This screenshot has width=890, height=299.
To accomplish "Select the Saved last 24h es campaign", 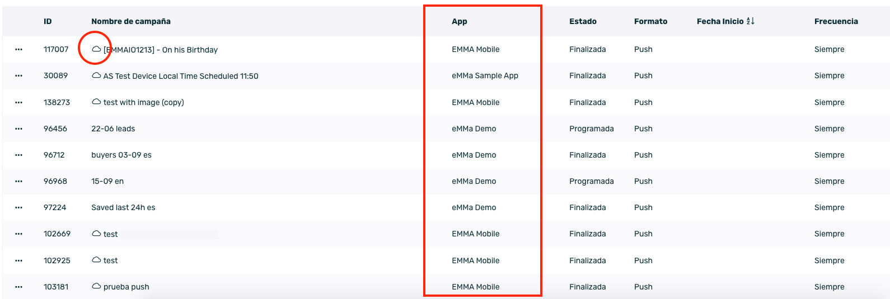I will coord(123,207).
